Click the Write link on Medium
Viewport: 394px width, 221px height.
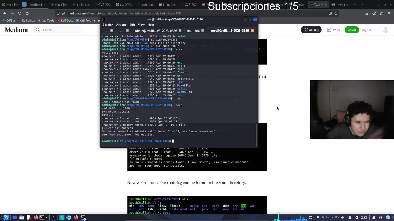tap(333, 30)
